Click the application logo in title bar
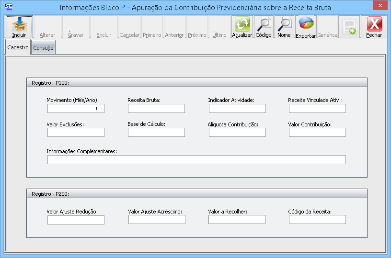 pos(8,7)
